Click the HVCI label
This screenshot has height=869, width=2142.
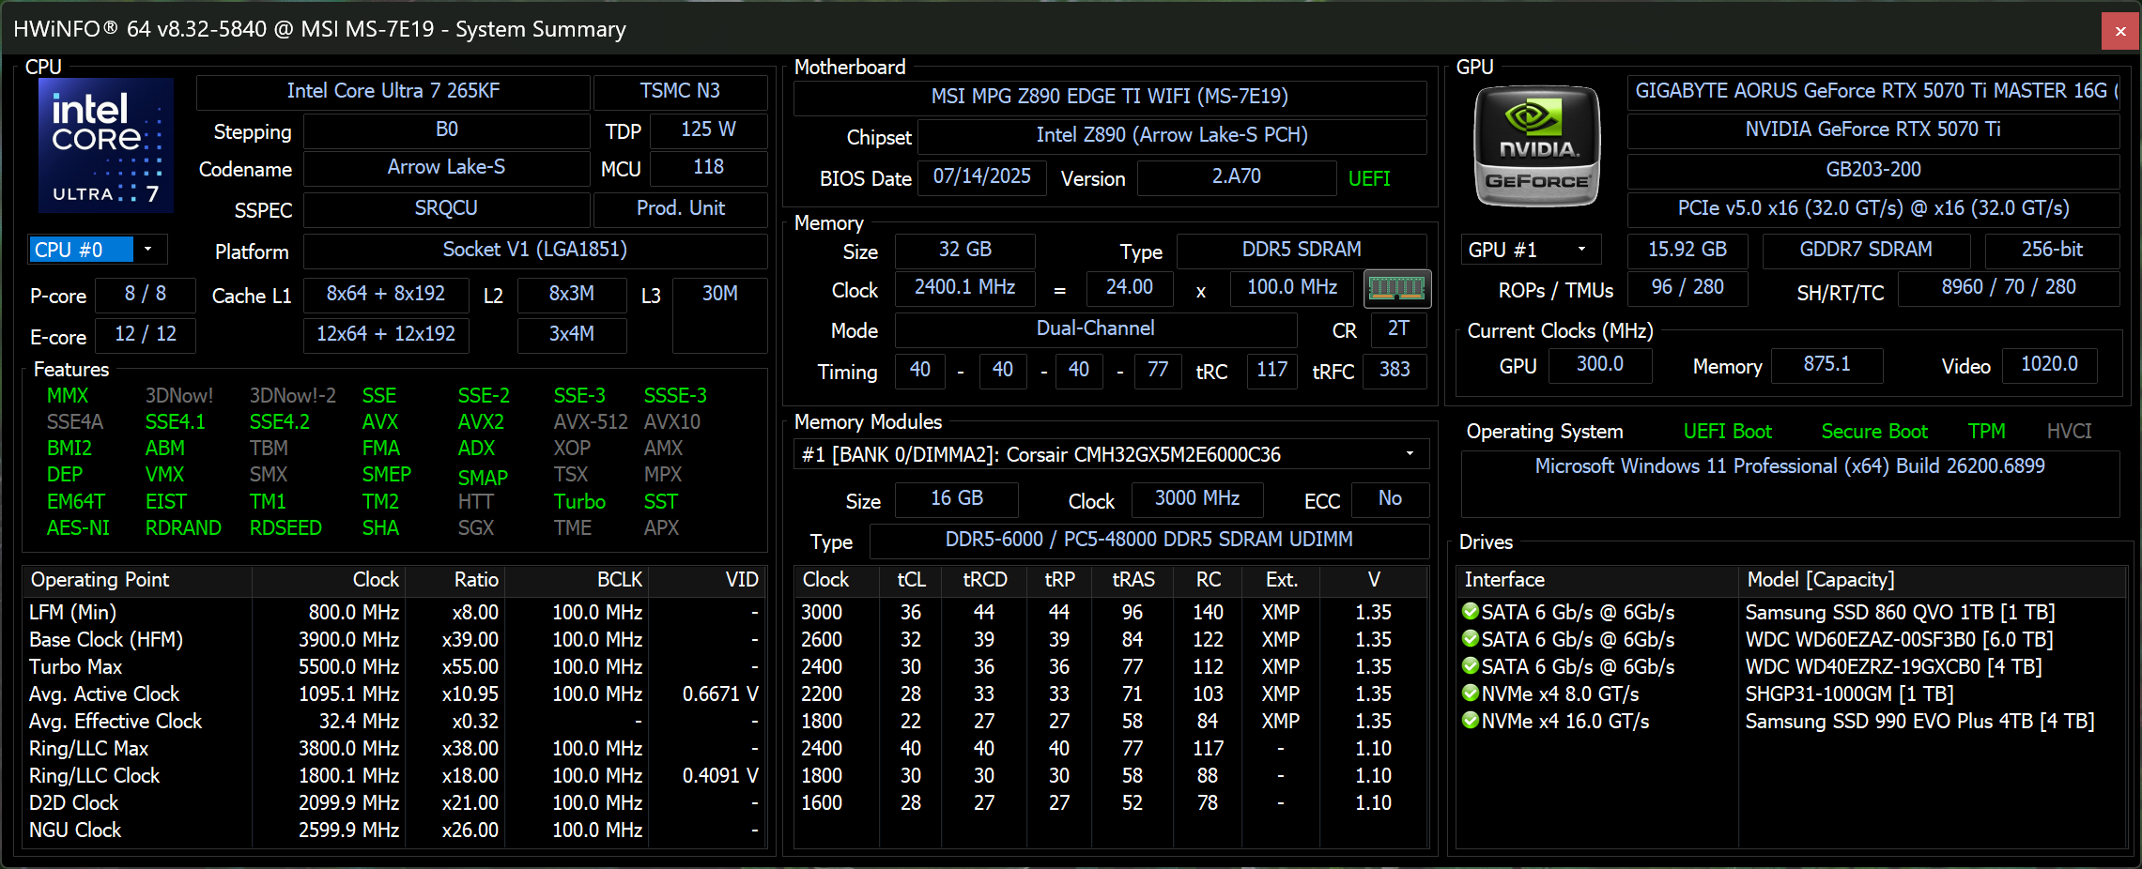pyautogui.click(x=2069, y=432)
